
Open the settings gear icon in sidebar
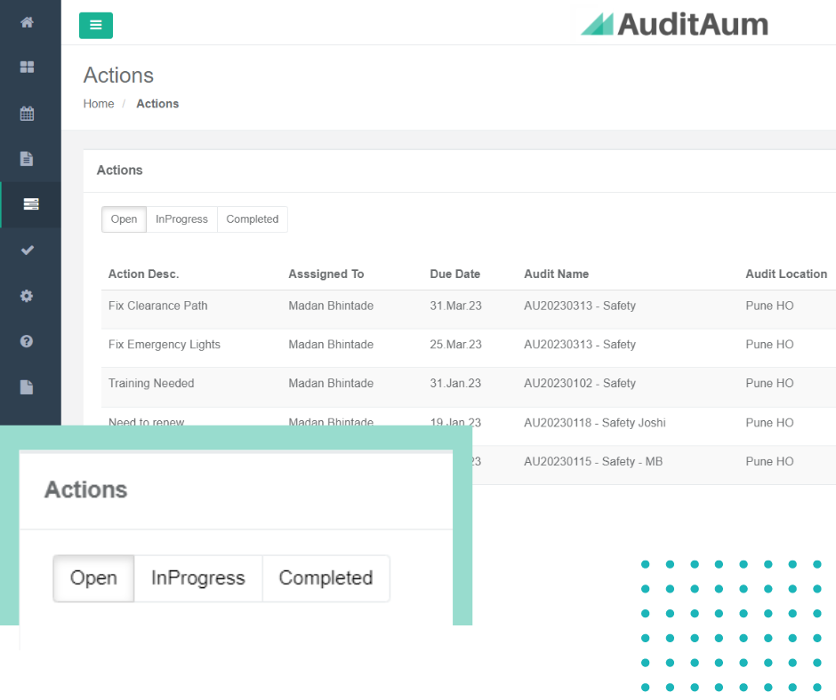click(x=27, y=296)
